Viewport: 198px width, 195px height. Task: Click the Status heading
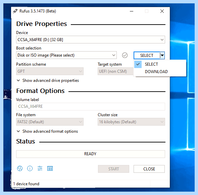click(26, 141)
